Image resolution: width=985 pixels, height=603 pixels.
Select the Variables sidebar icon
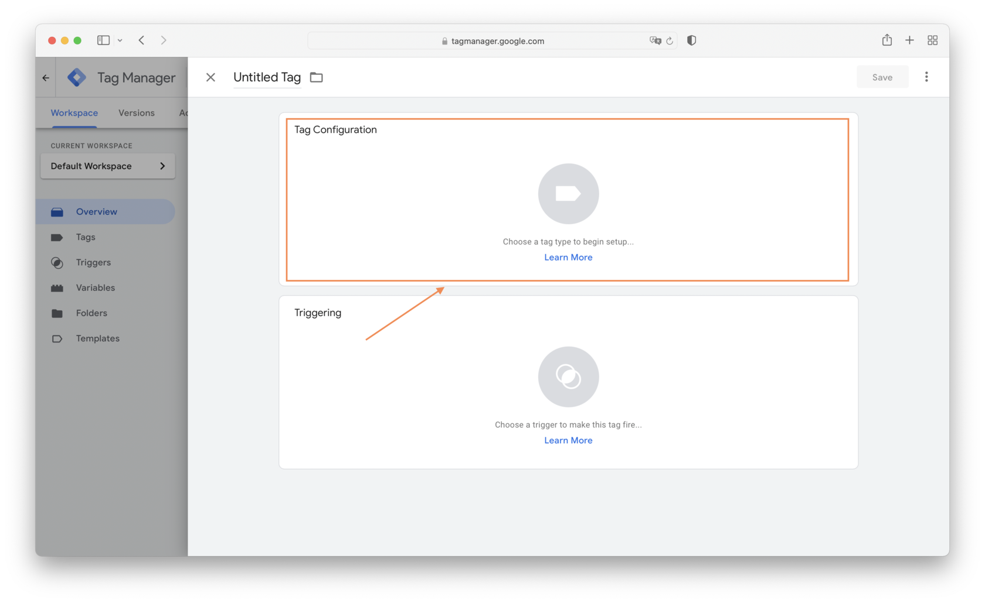(57, 287)
